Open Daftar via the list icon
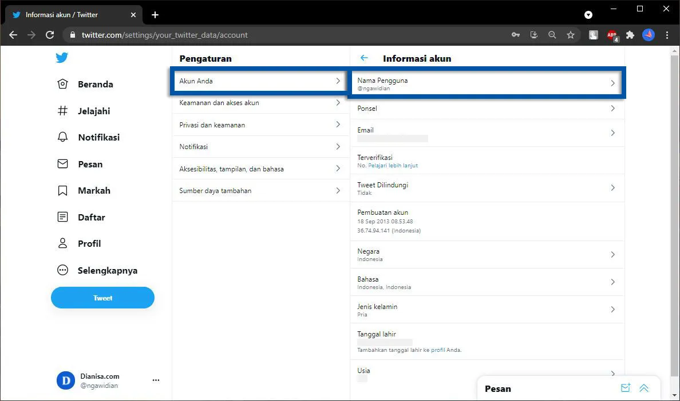The width and height of the screenshot is (680, 401). (62, 217)
